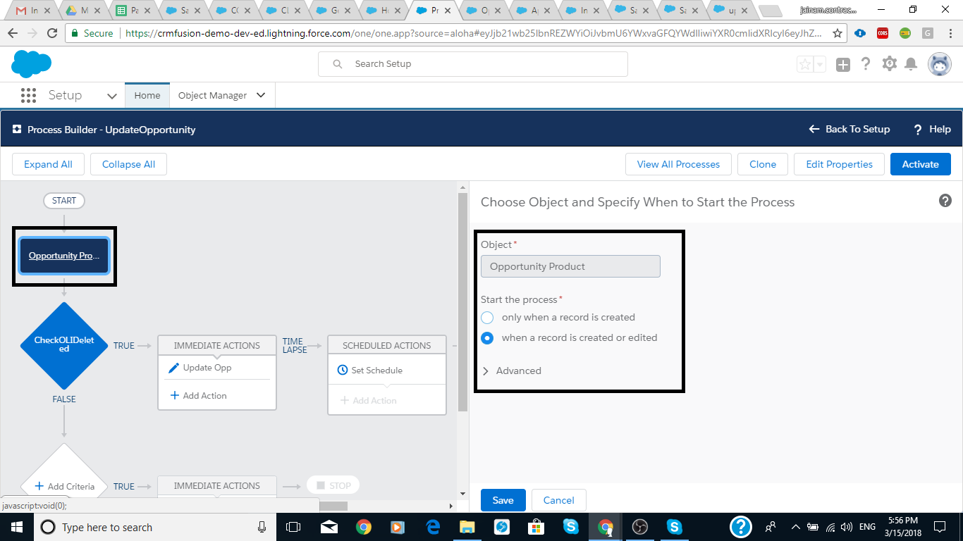Select 'when a record is created or edited'

487,338
